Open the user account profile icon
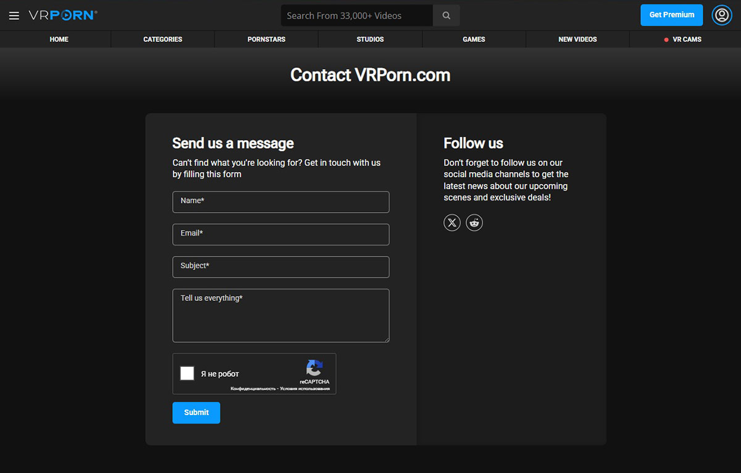The width and height of the screenshot is (741, 473). tap(722, 15)
